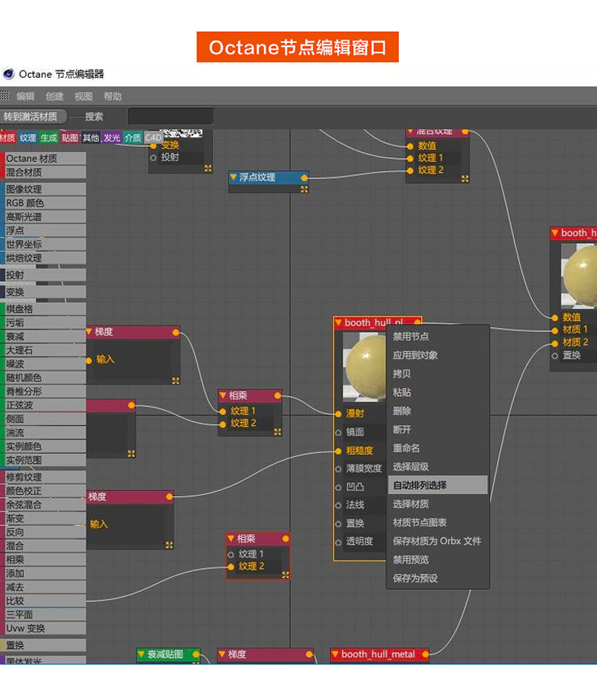Click resize corner icon on 混合纹理 node
This screenshot has width=597, height=693.
(465, 179)
